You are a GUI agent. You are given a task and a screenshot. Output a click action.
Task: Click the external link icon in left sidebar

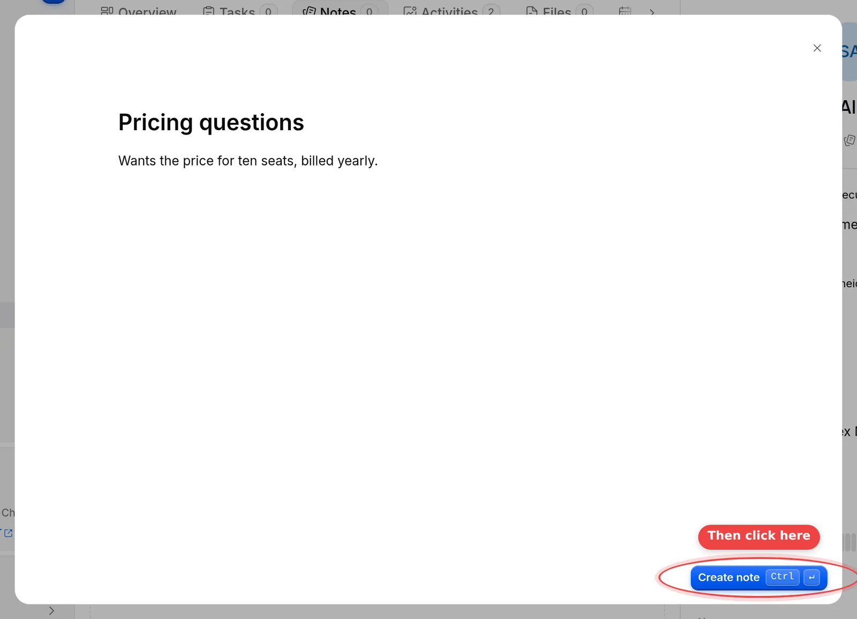pos(8,533)
